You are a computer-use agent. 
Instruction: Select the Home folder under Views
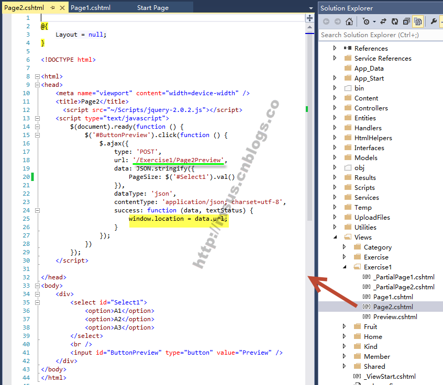tap(373, 336)
